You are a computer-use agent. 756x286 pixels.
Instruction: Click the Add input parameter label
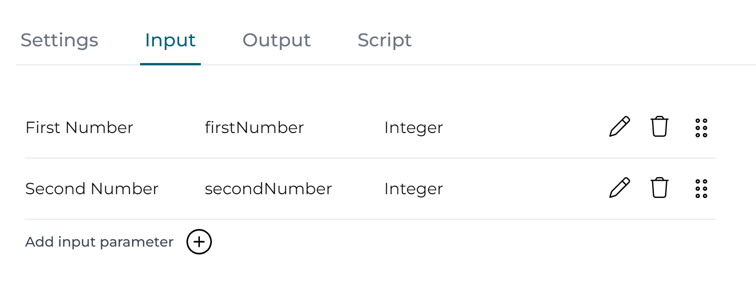tap(99, 241)
